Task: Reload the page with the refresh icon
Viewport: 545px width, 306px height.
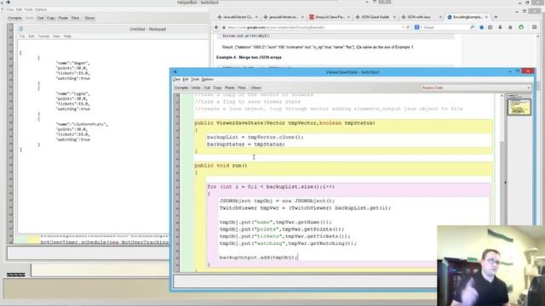Action: point(409,27)
